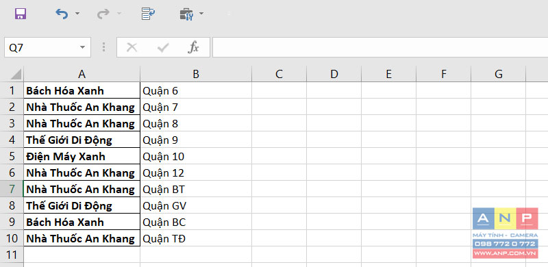Select column D header
Image resolution: width=548 pixels, height=267 pixels.
click(x=334, y=74)
